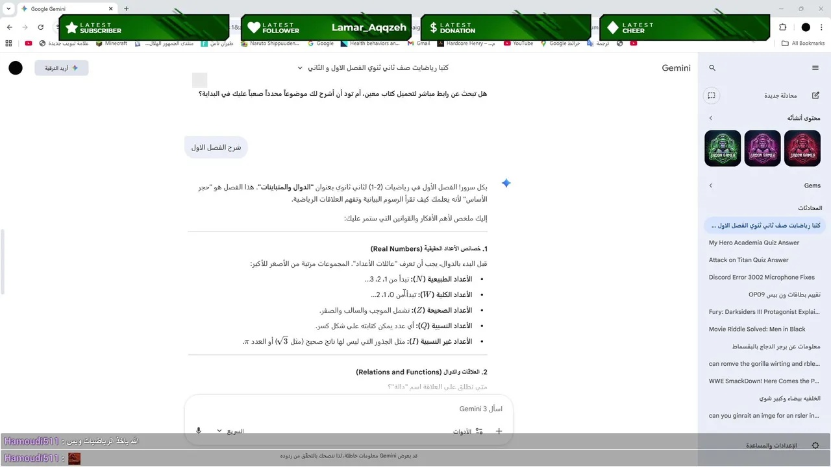The image size is (831, 467).
Task: Select the active كتبا رياضيات صف ثاني chat
Action: click(x=764, y=226)
